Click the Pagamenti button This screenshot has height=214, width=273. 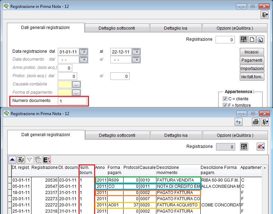coord(252,60)
